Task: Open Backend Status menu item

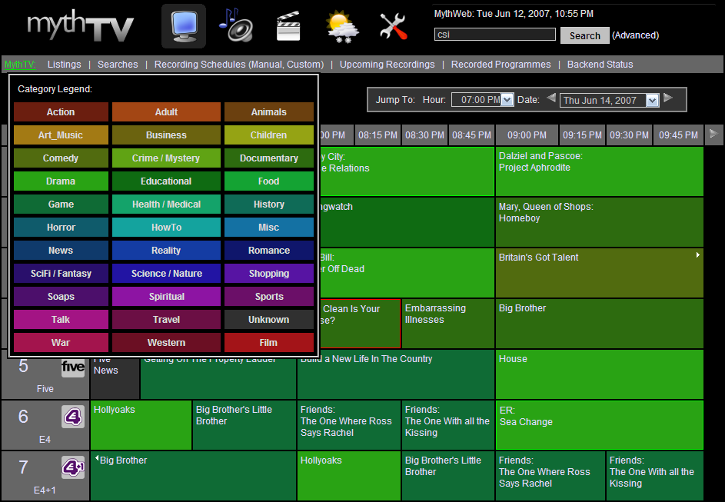Action: click(600, 65)
